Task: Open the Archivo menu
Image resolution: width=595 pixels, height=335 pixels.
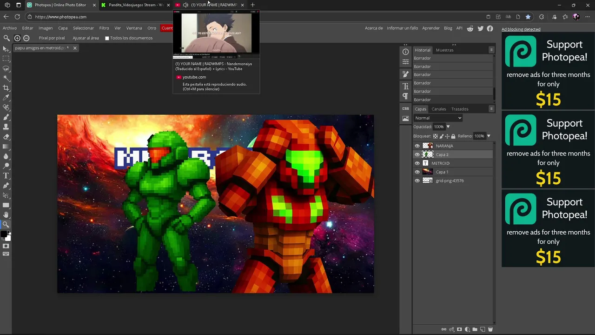Action: click(x=10, y=28)
